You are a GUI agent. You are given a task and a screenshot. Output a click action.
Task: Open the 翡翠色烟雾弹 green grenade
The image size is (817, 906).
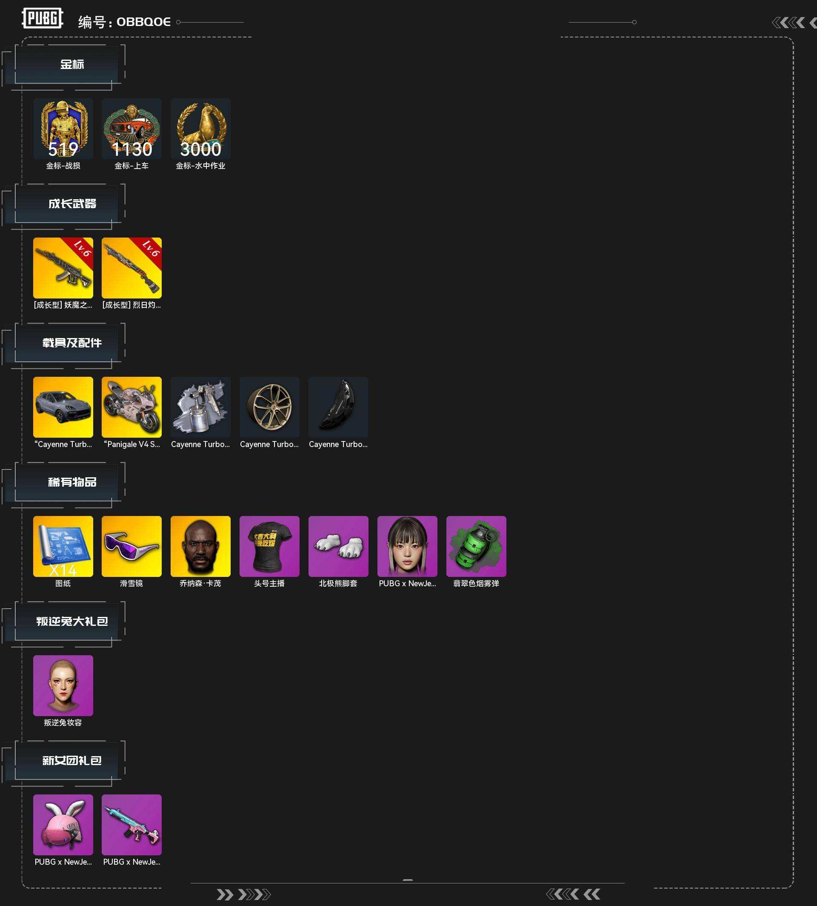point(476,547)
